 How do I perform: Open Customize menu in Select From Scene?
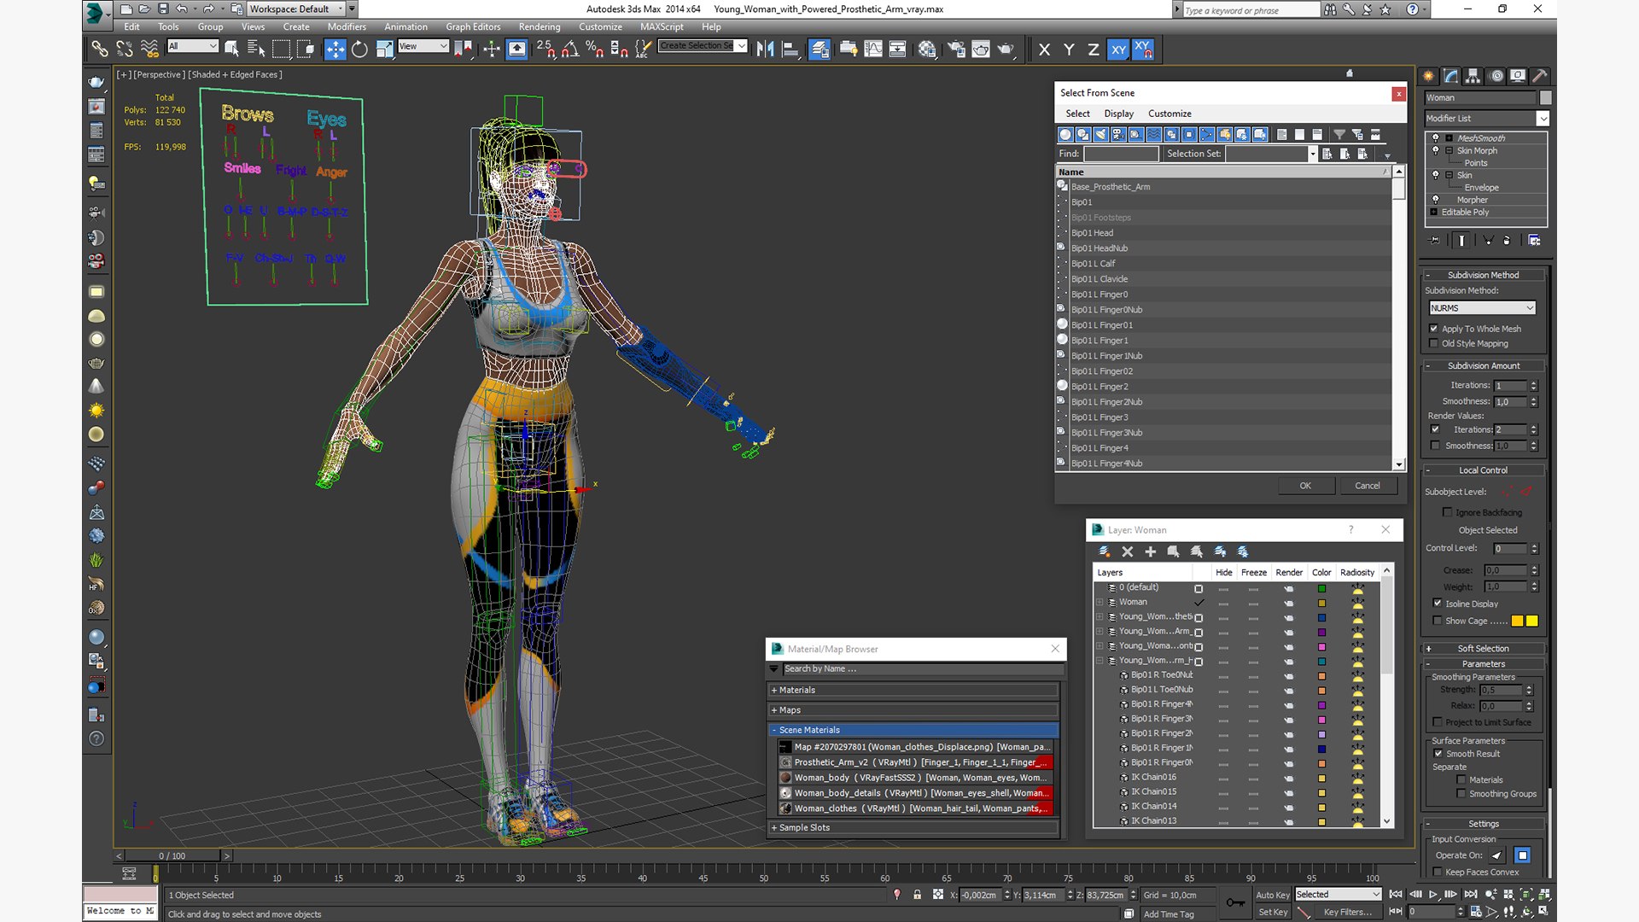click(x=1169, y=114)
